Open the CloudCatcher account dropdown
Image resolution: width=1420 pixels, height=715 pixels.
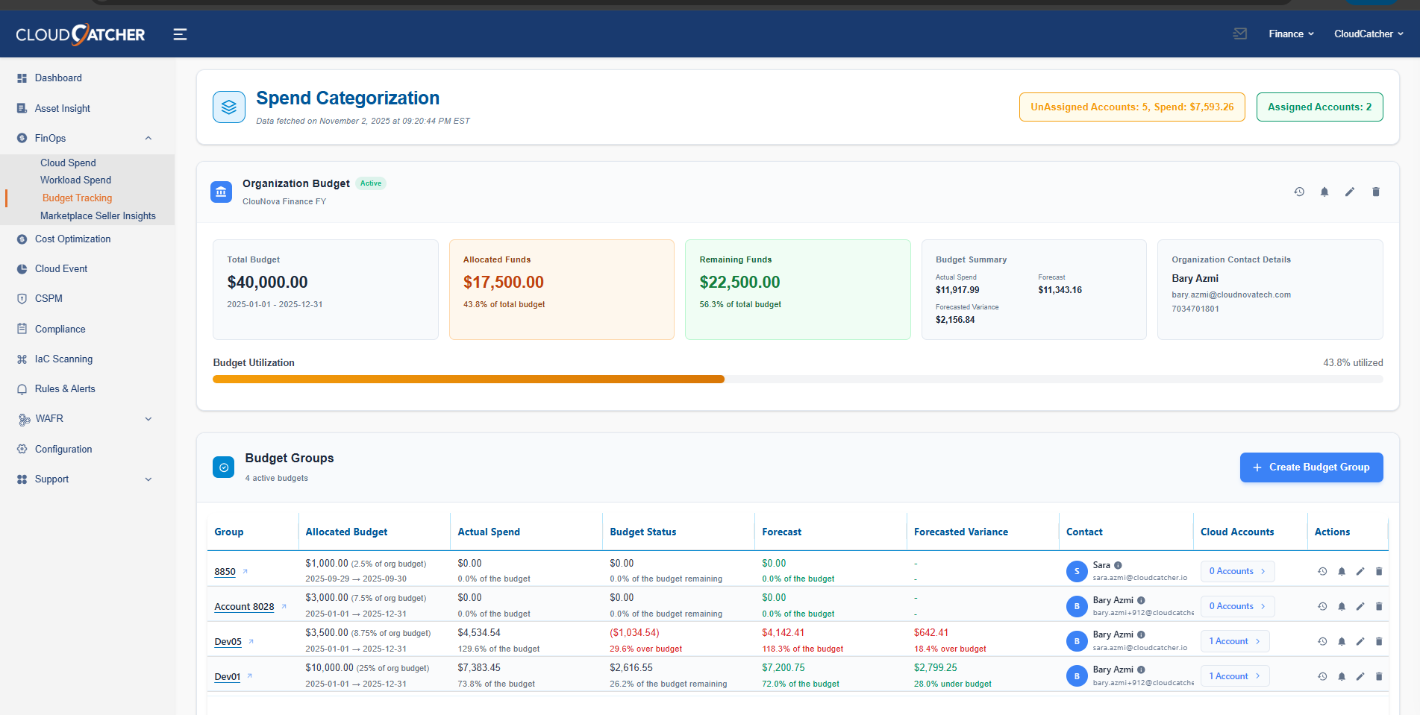[1369, 34]
